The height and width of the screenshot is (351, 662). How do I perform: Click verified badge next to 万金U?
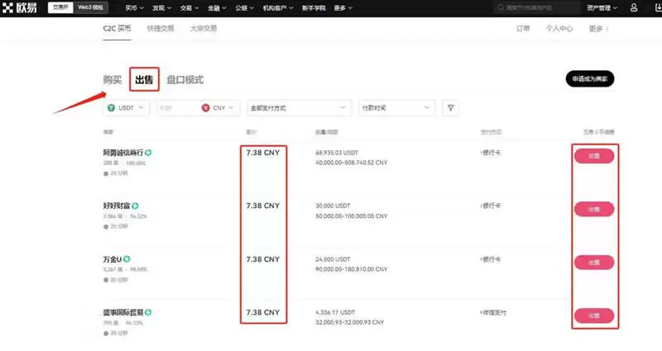[127, 259]
